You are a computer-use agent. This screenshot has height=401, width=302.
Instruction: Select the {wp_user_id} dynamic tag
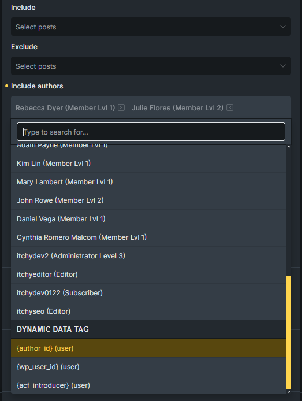coord(148,367)
